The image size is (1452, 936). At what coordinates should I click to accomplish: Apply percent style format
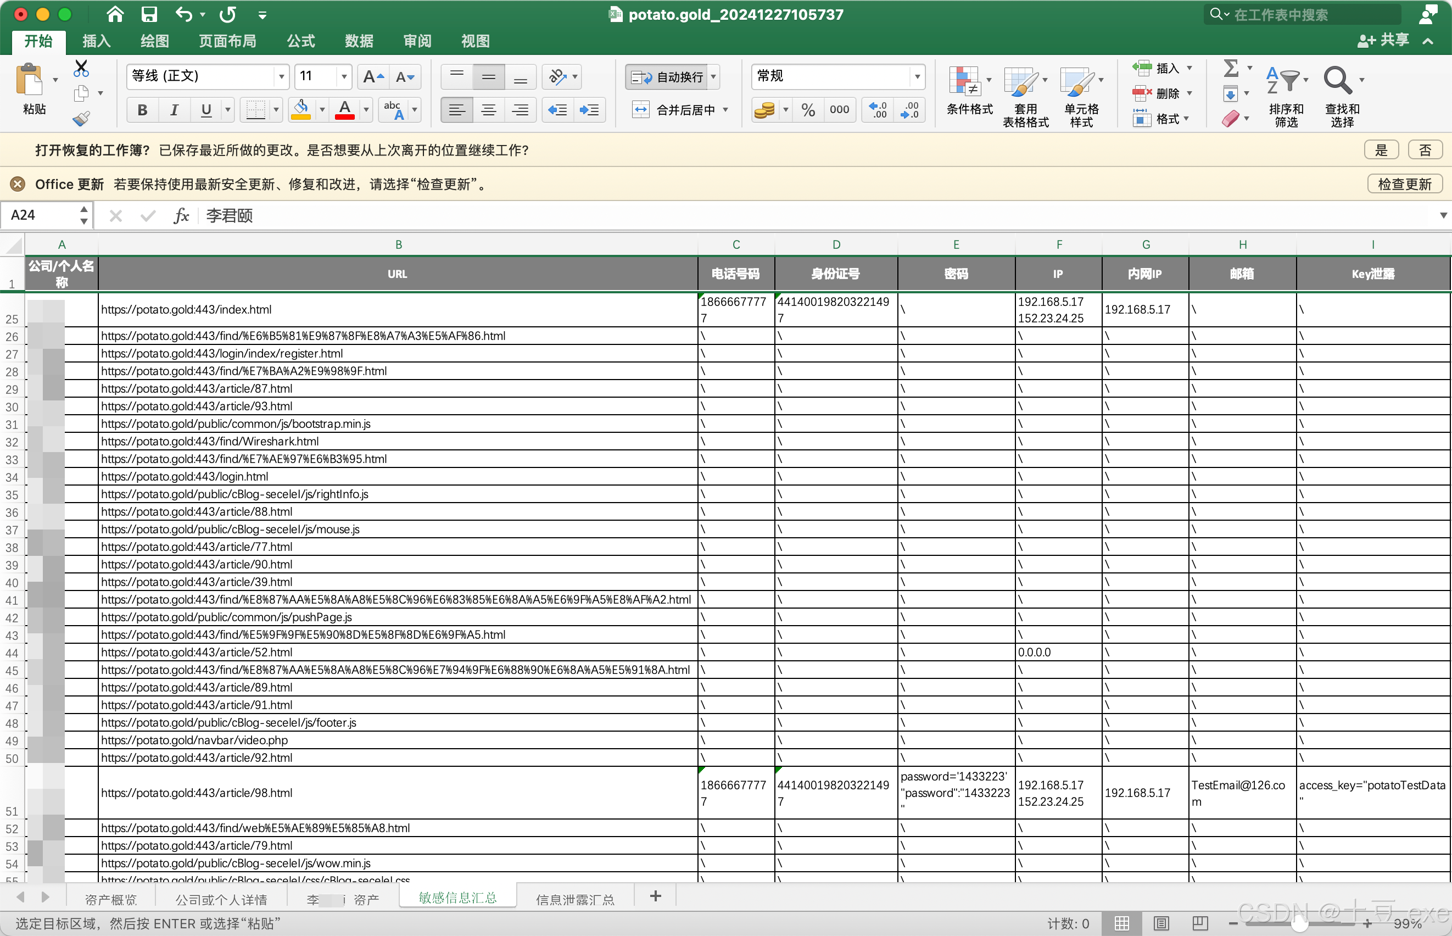pyautogui.click(x=808, y=110)
